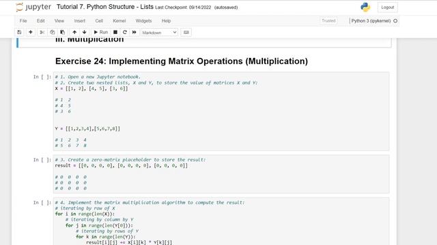This screenshot has width=437, height=245.
Task: Click the kernel idle circle indicator
Action: click(x=395, y=21)
